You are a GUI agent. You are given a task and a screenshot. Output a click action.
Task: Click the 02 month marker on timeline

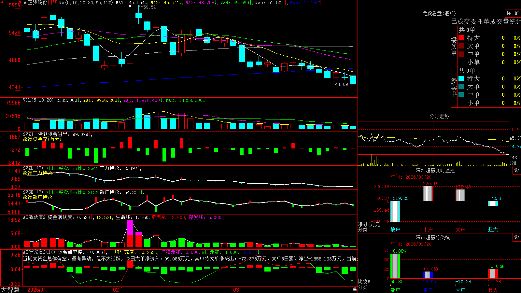[x=116, y=290]
